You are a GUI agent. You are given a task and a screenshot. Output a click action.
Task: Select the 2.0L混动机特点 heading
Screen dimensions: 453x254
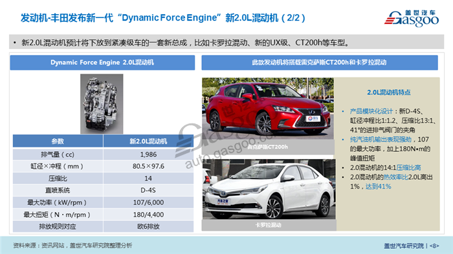pos(388,92)
